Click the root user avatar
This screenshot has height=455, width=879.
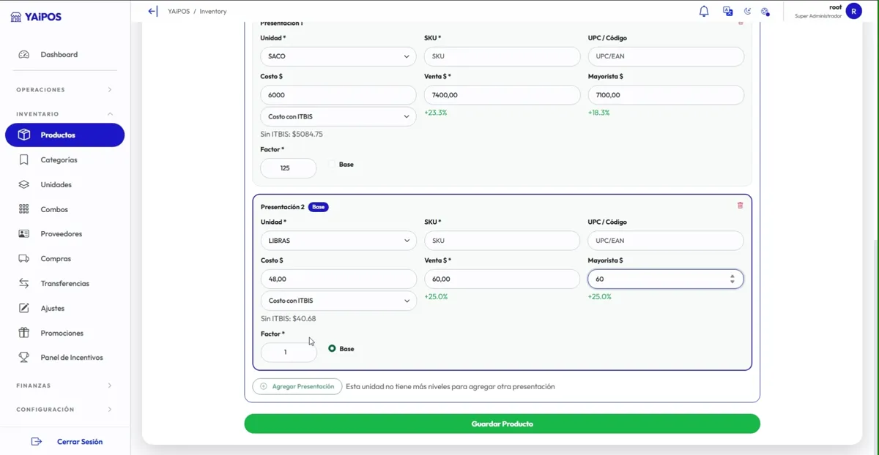(853, 11)
